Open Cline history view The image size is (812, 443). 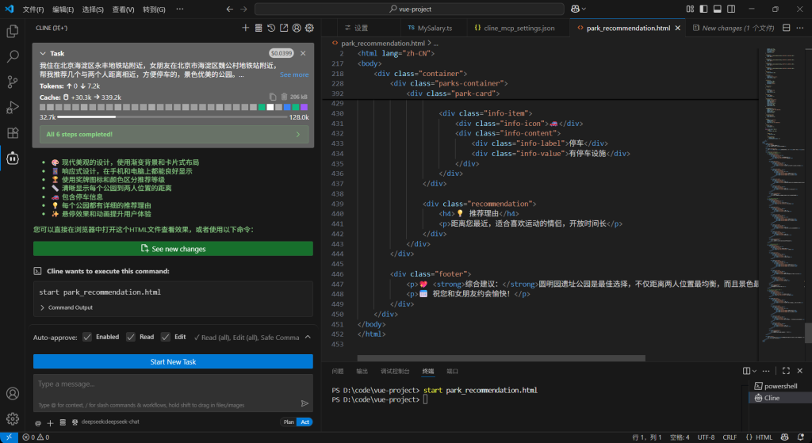tap(272, 28)
